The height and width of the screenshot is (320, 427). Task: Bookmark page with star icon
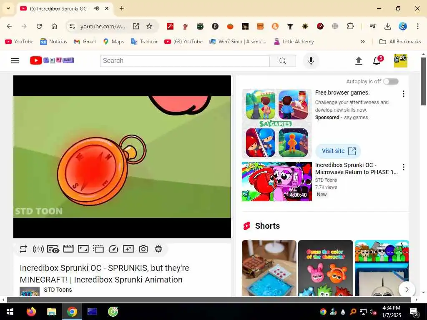click(x=149, y=26)
